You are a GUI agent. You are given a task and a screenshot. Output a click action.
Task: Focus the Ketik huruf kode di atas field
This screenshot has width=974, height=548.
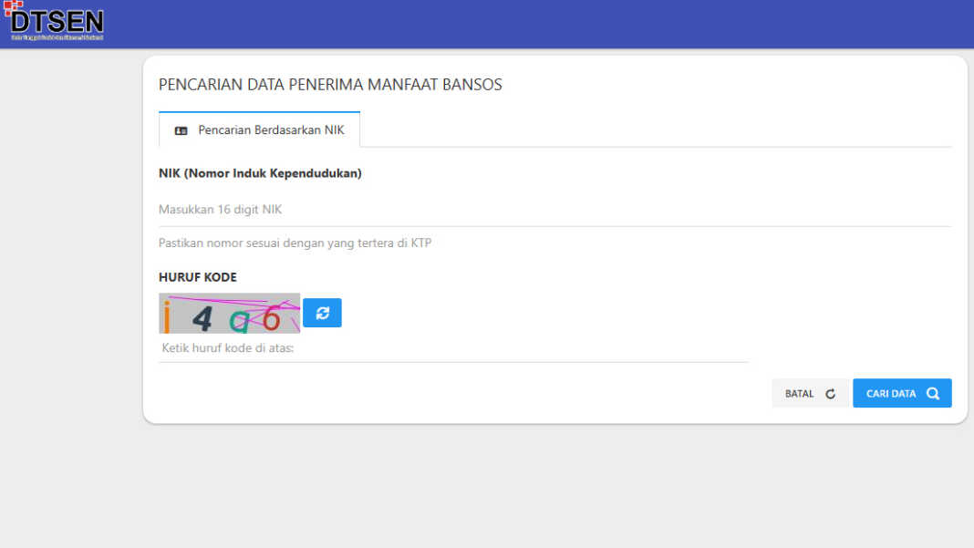(453, 348)
